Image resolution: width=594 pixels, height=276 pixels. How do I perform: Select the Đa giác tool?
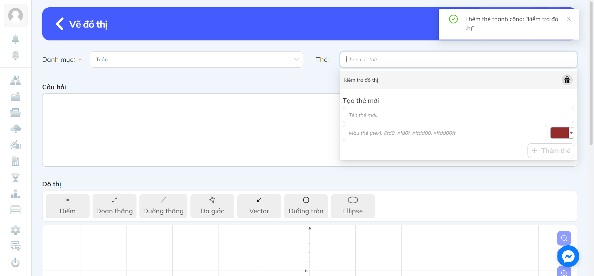[212, 206]
